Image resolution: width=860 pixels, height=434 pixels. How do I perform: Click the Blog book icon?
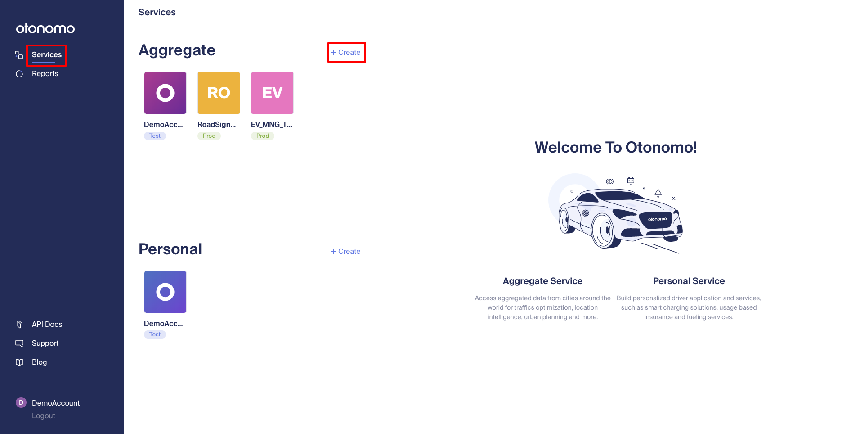[x=19, y=362]
